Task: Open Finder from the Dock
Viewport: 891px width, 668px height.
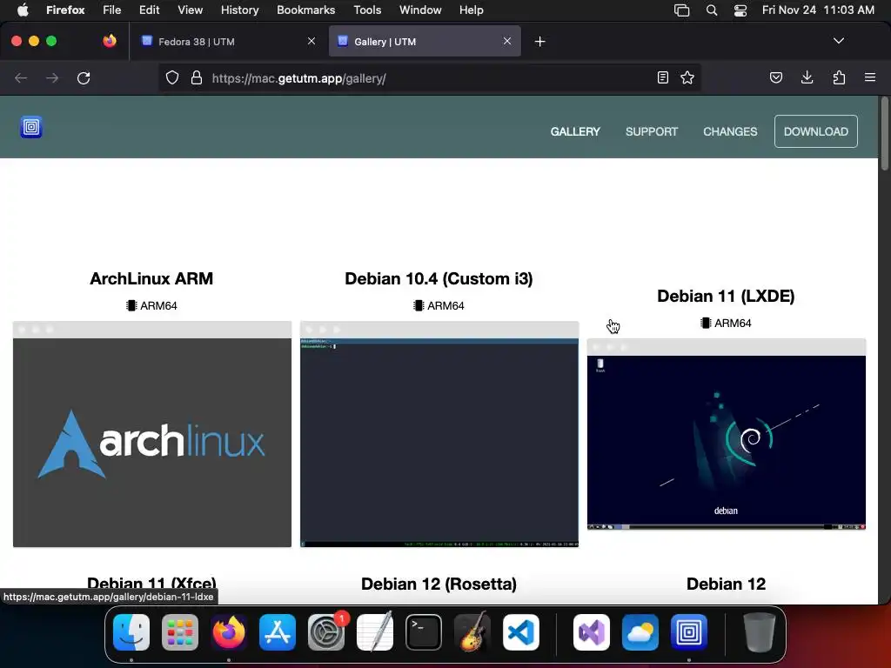Action: click(131, 632)
